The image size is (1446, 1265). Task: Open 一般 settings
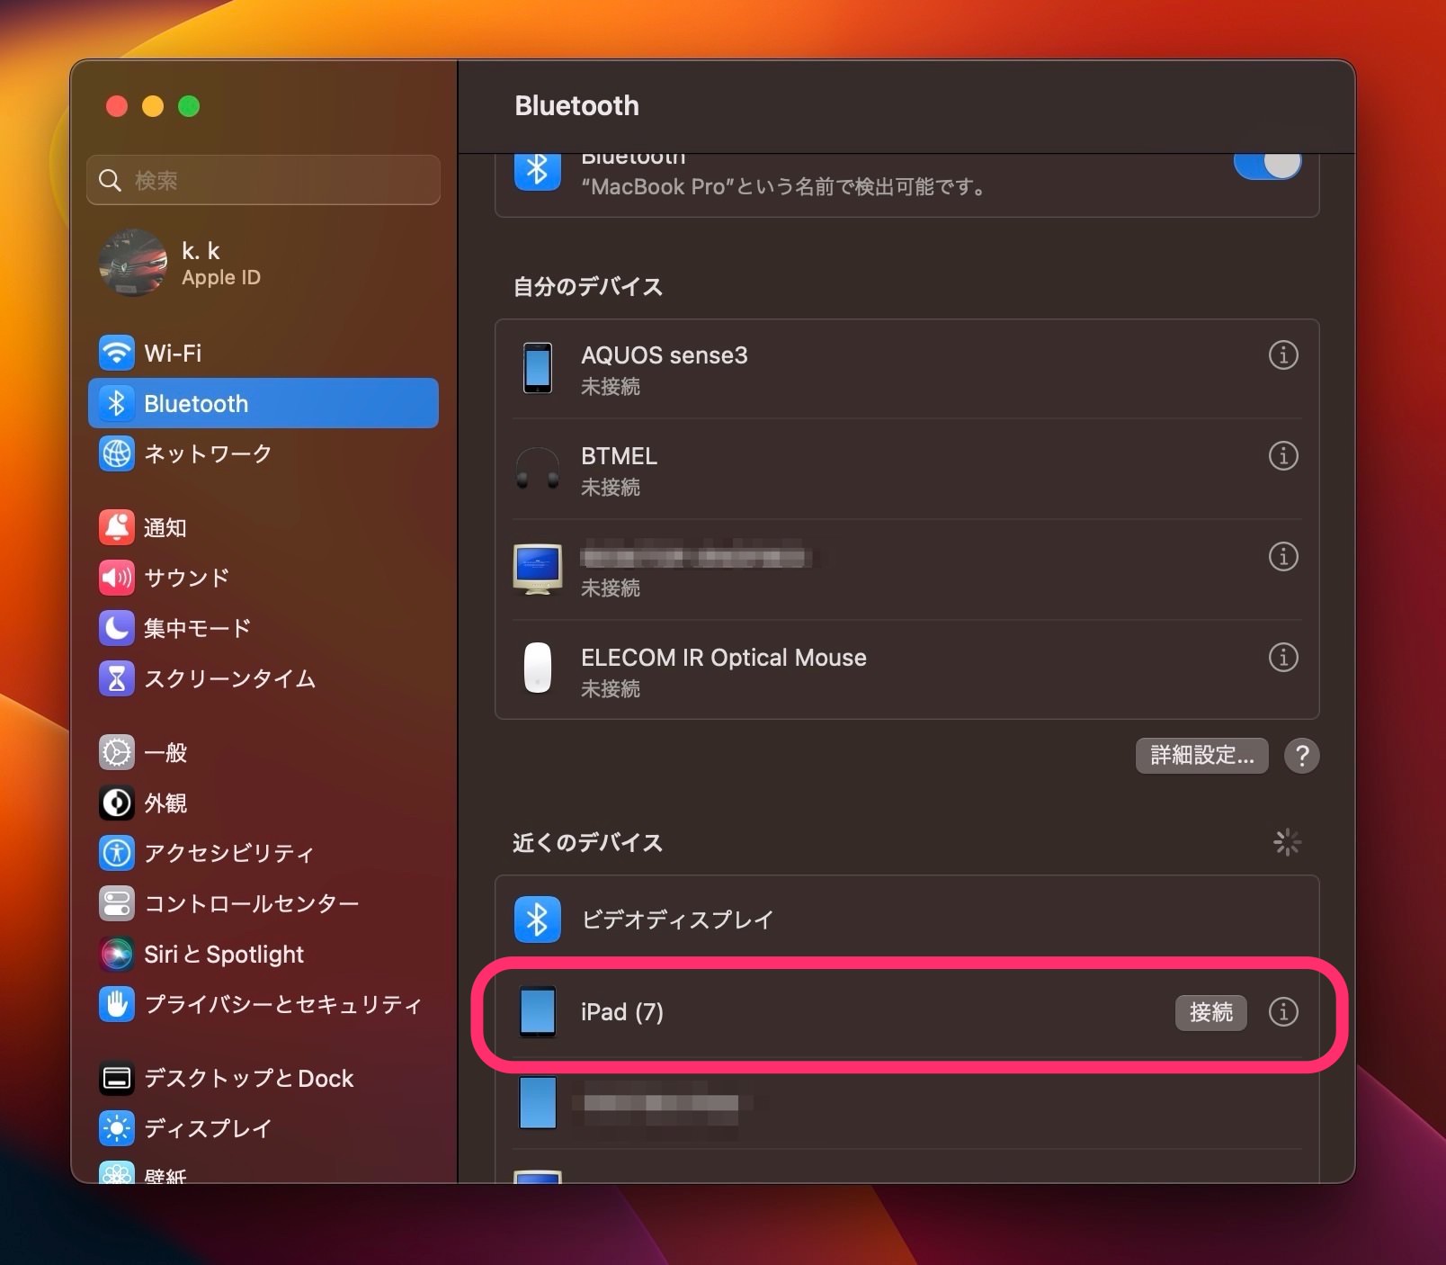(x=263, y=752)
